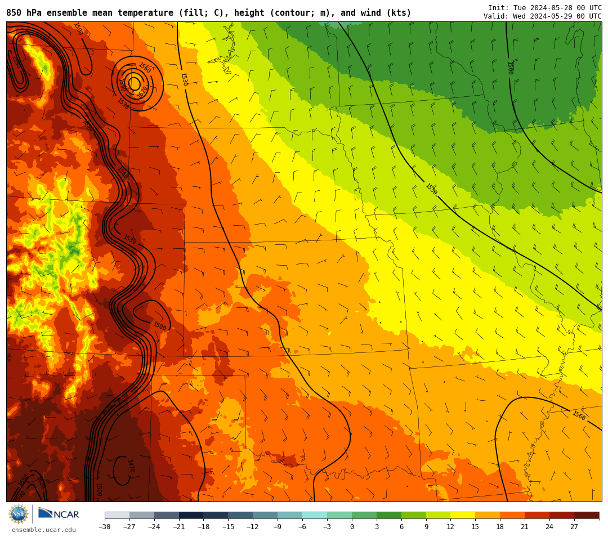The height and width of the screenshot is (537, 608).
Task: Click the colorbar swatch between -21 and -18
Action: coord(191,515)
